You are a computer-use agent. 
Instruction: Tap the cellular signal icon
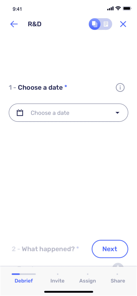[110, 8]
